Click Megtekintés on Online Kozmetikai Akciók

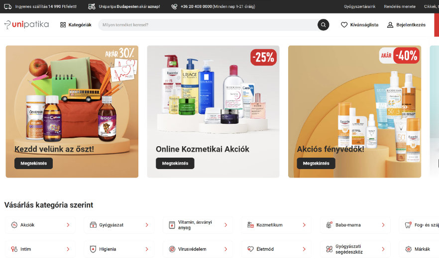pos(175,164)
